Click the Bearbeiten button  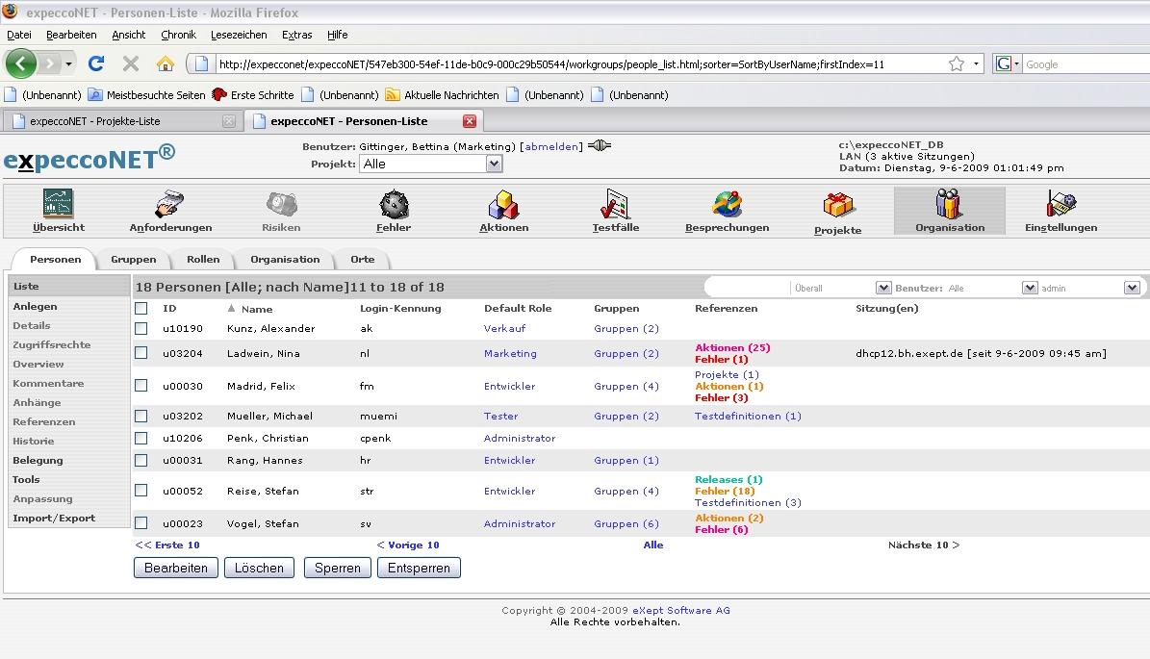pos(176,568)
